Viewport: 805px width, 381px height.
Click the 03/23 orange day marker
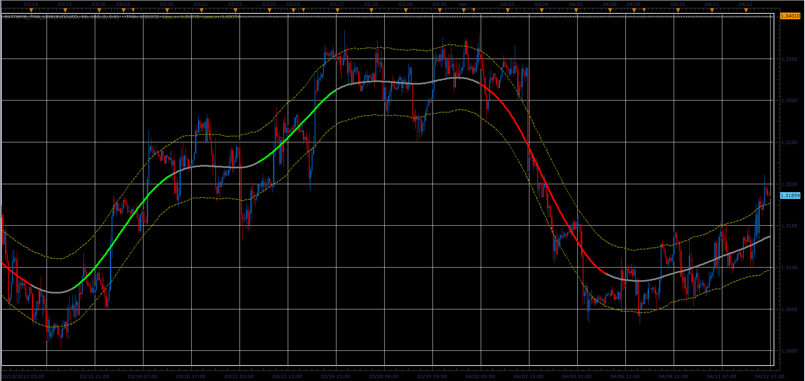(269, 9)
